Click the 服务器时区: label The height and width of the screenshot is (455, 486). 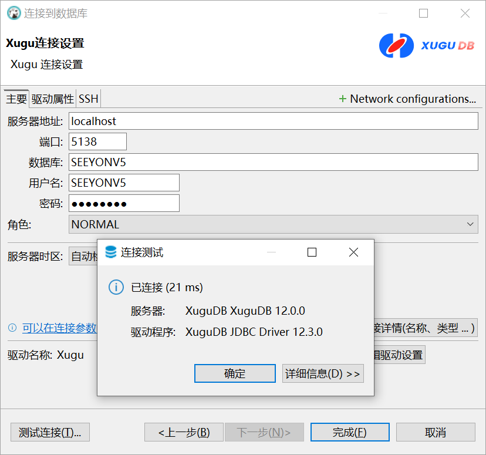[x=35, y=257]
